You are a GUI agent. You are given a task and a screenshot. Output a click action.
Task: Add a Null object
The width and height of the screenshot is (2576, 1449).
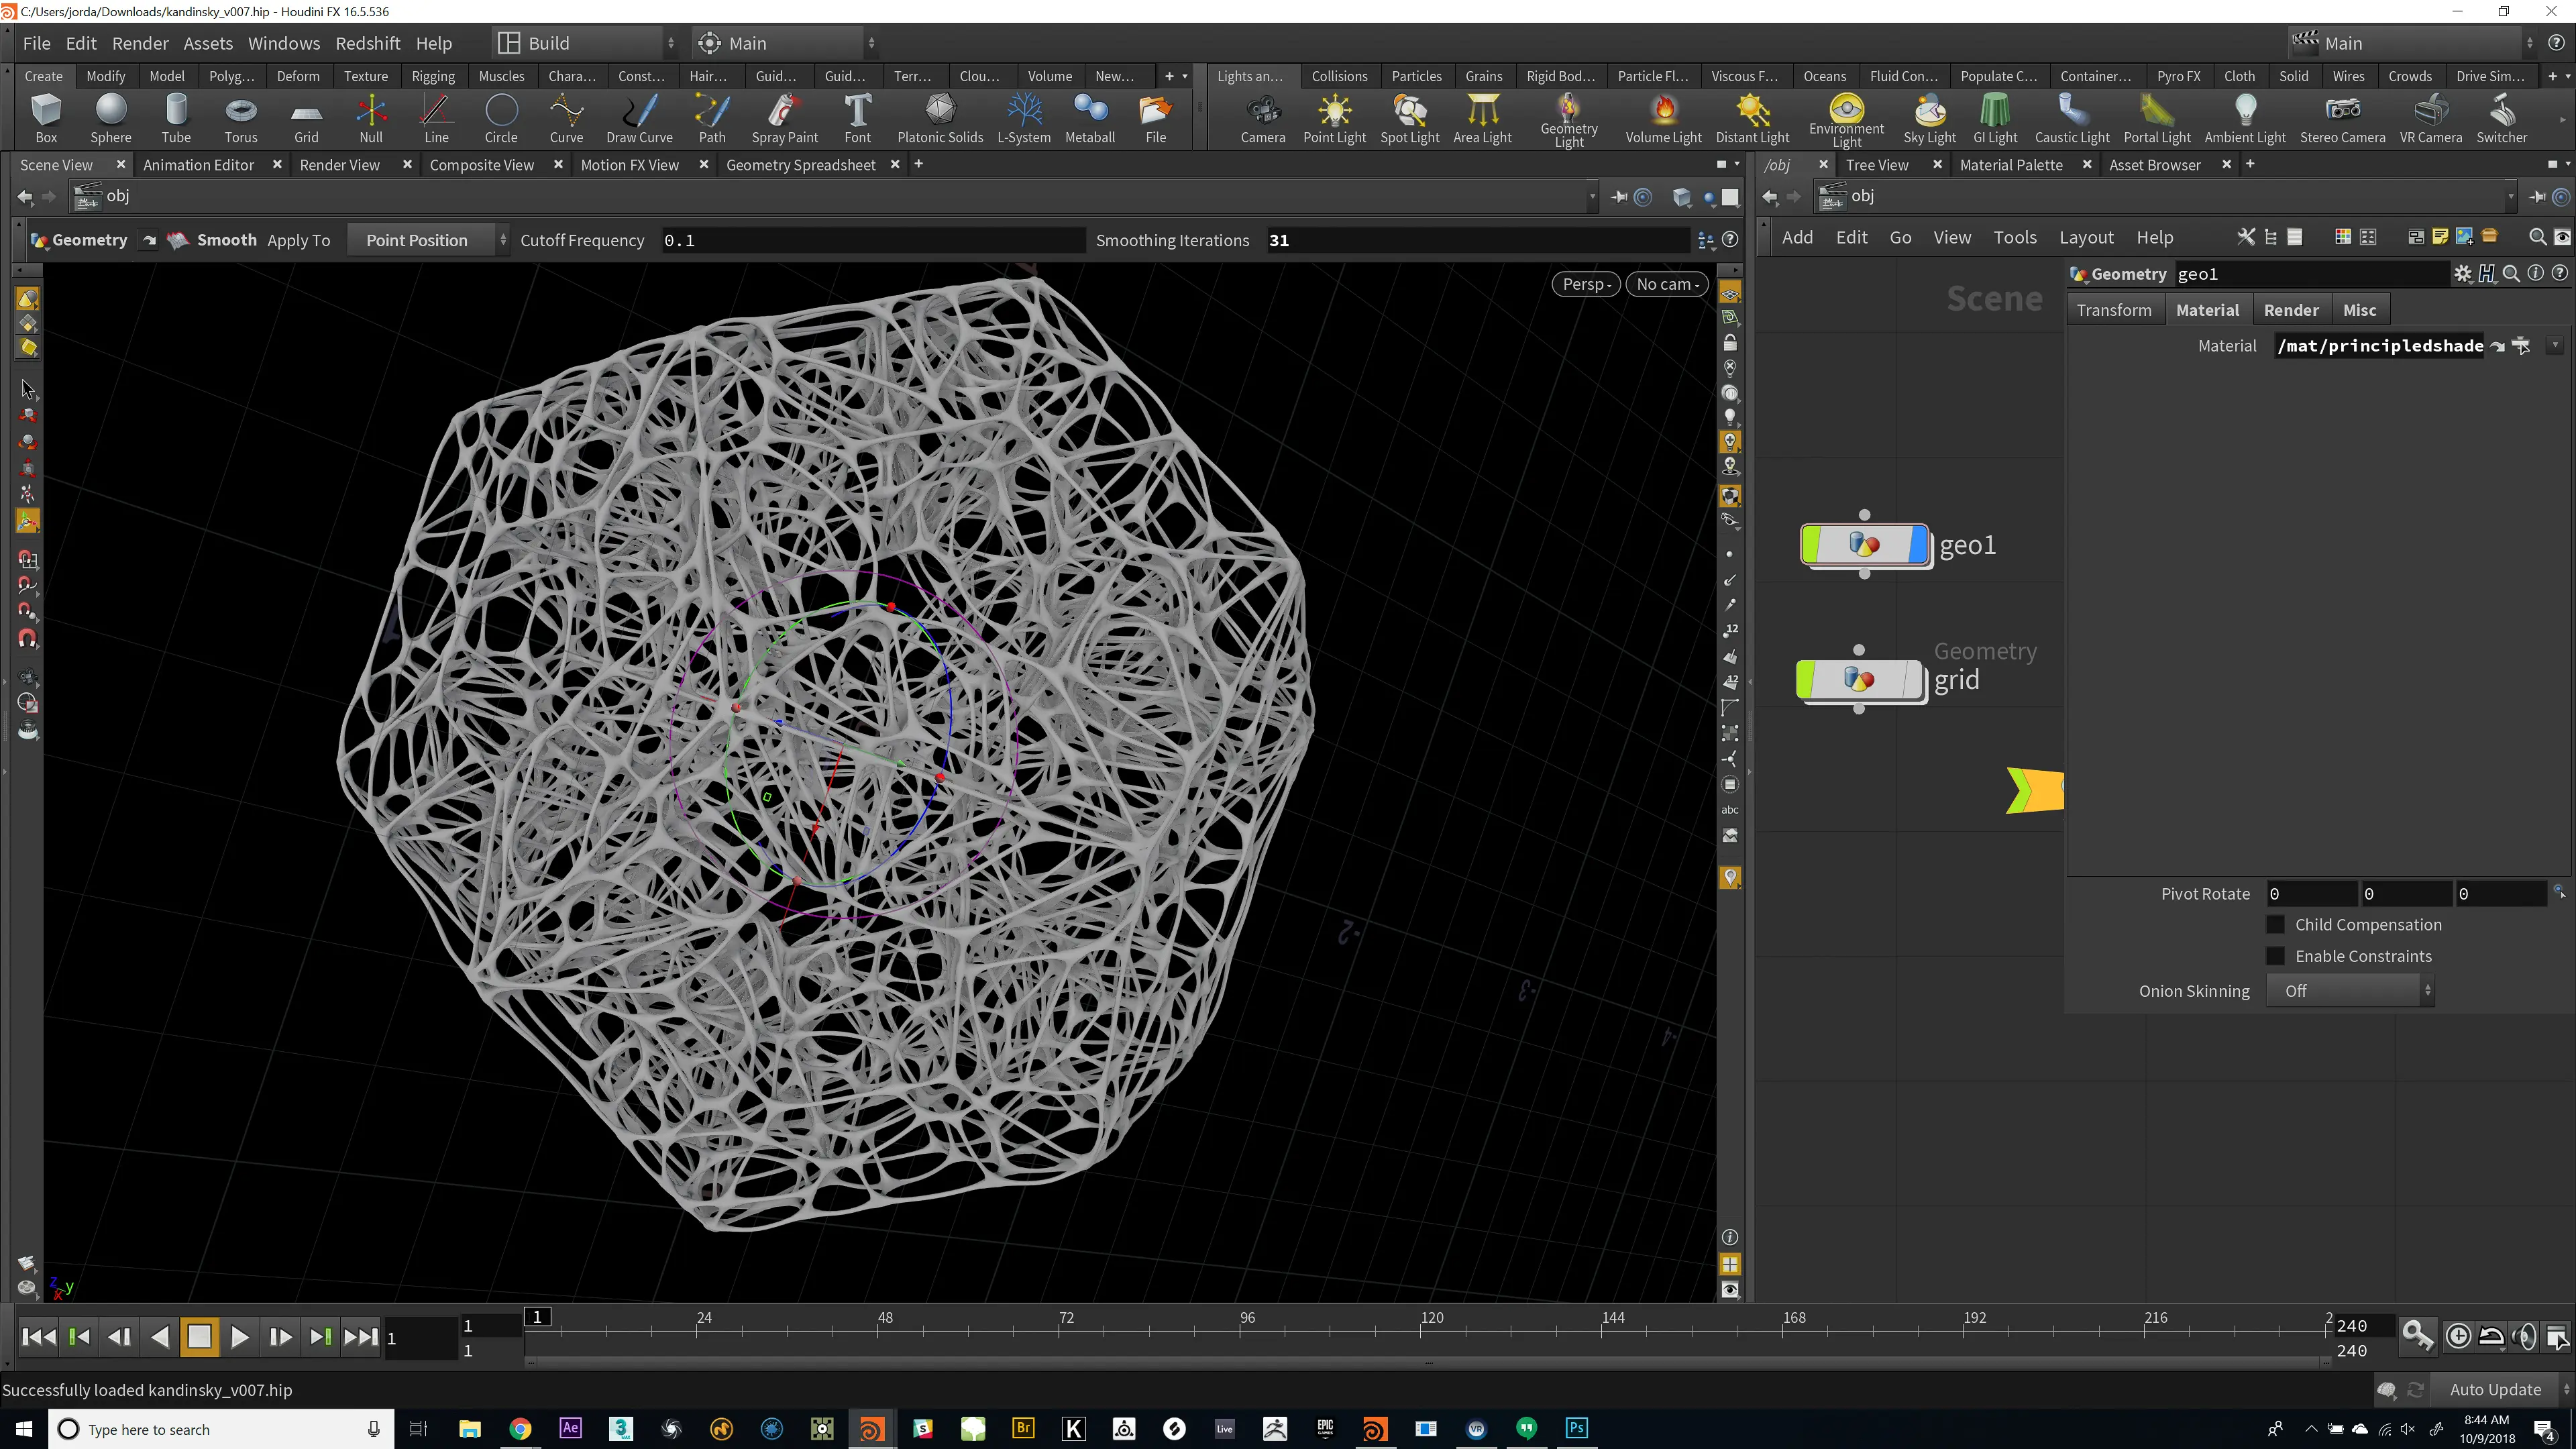tap(371, 119)
